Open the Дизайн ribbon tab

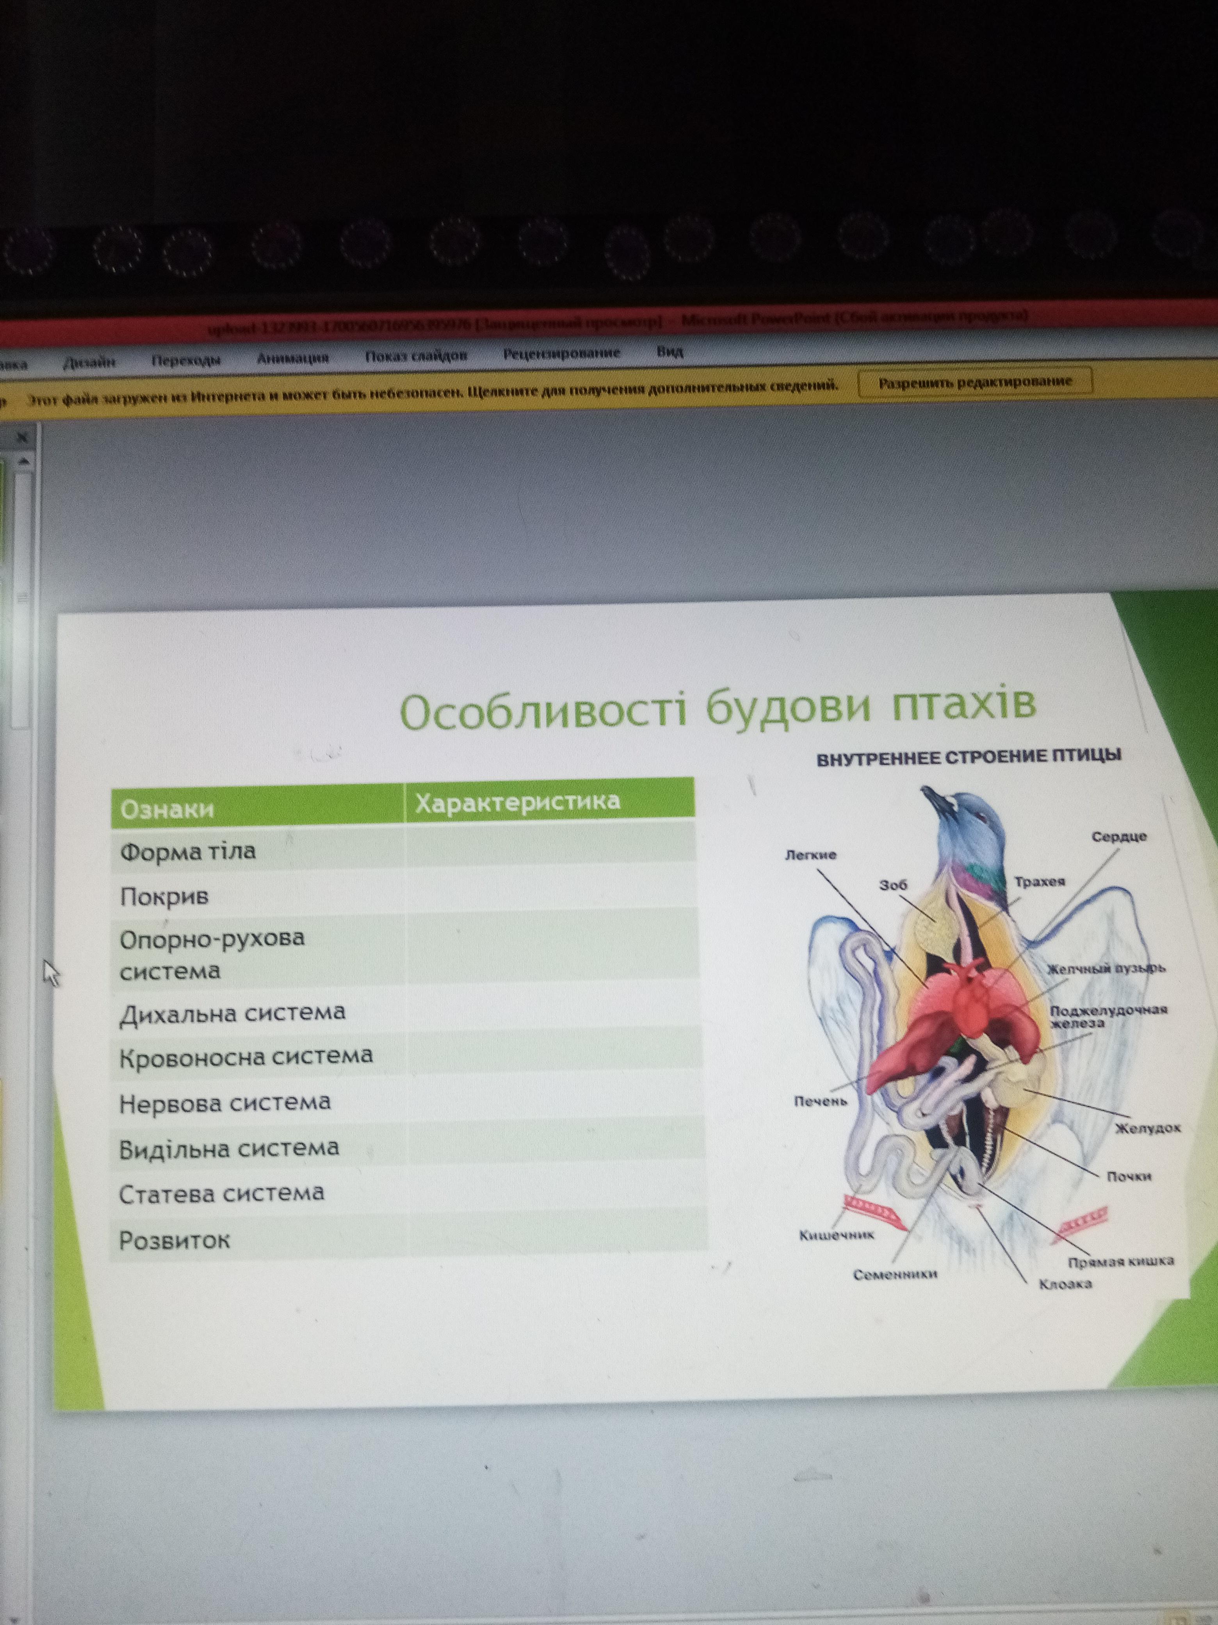pyautogui.click(x=90, y=361)
